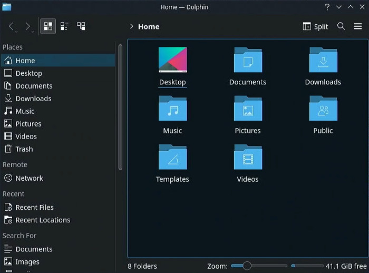The width and height of the screenshot is (369, 273).
Task: Click the 41.1 GiB free text
Action: 346,266
